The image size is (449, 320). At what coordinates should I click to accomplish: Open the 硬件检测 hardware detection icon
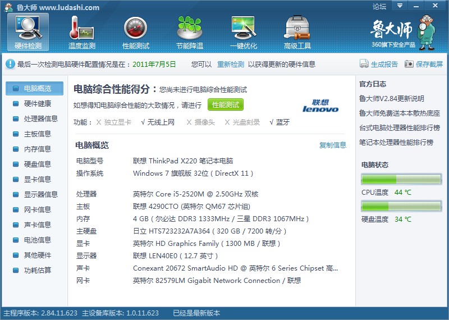pyautogui.click(x=28, y=32)
